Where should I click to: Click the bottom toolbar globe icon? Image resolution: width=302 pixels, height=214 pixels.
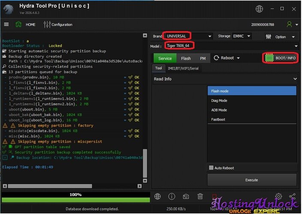coord(157,196)
